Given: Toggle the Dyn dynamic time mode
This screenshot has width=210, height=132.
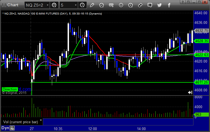Looking at the screenshot, I should (5, 128).
